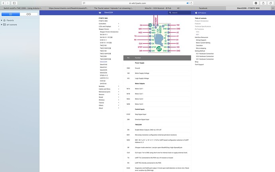Click the Motor Supply Voltage cell
The height and width of the screenshot is (172, 275).
pyautogui.click(x=142, y=73)
